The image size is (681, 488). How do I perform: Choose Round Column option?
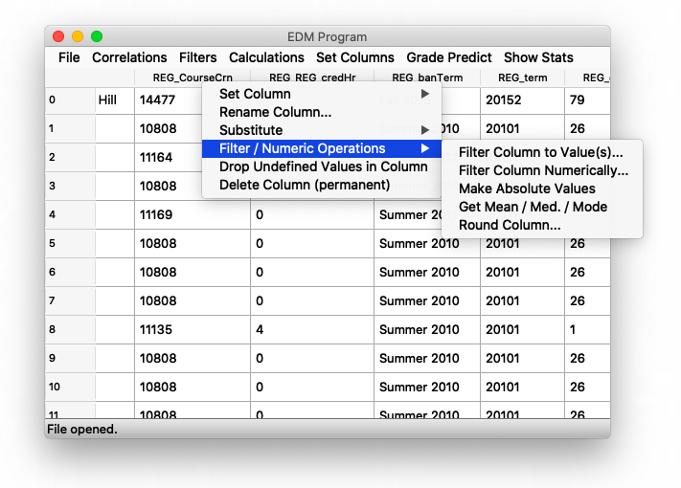coord(510,225)
